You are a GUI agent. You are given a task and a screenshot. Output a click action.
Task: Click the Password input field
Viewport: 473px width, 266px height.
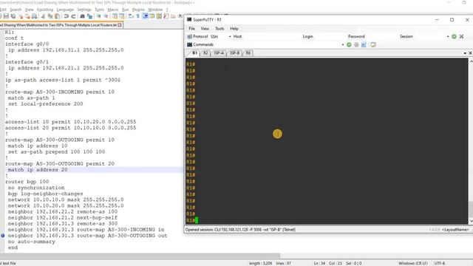tap(381, 36)
